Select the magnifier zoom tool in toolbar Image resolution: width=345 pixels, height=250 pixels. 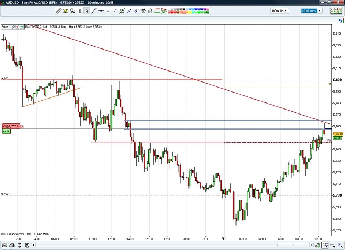pyautogui.click(x=73, y=11)
